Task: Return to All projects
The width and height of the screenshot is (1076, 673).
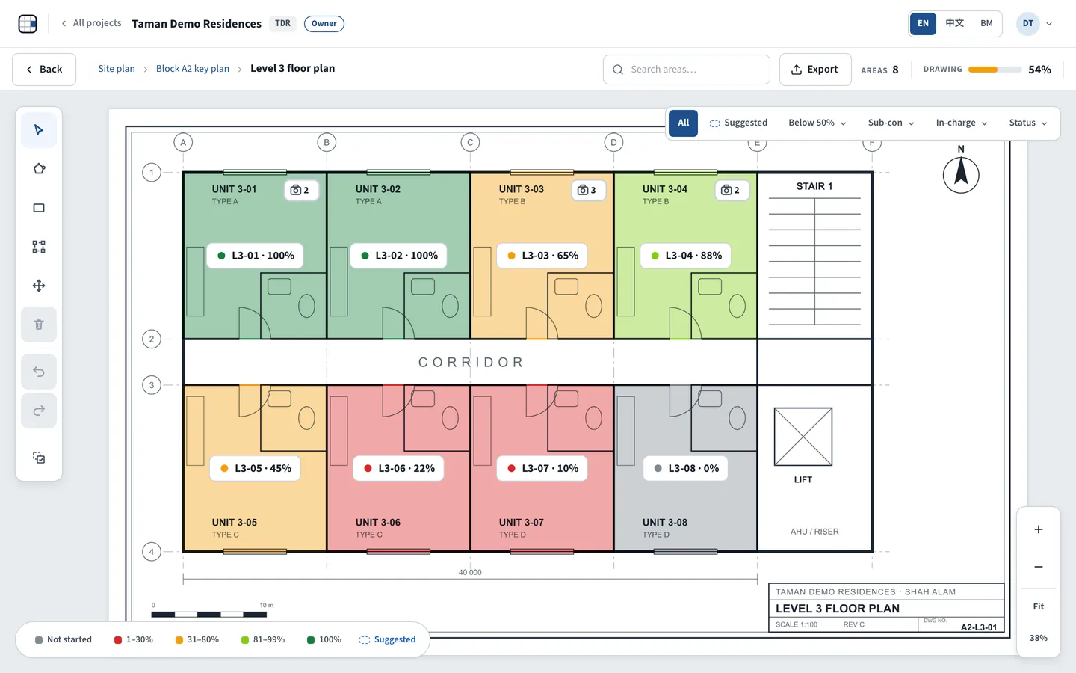Action: (91, 23)
